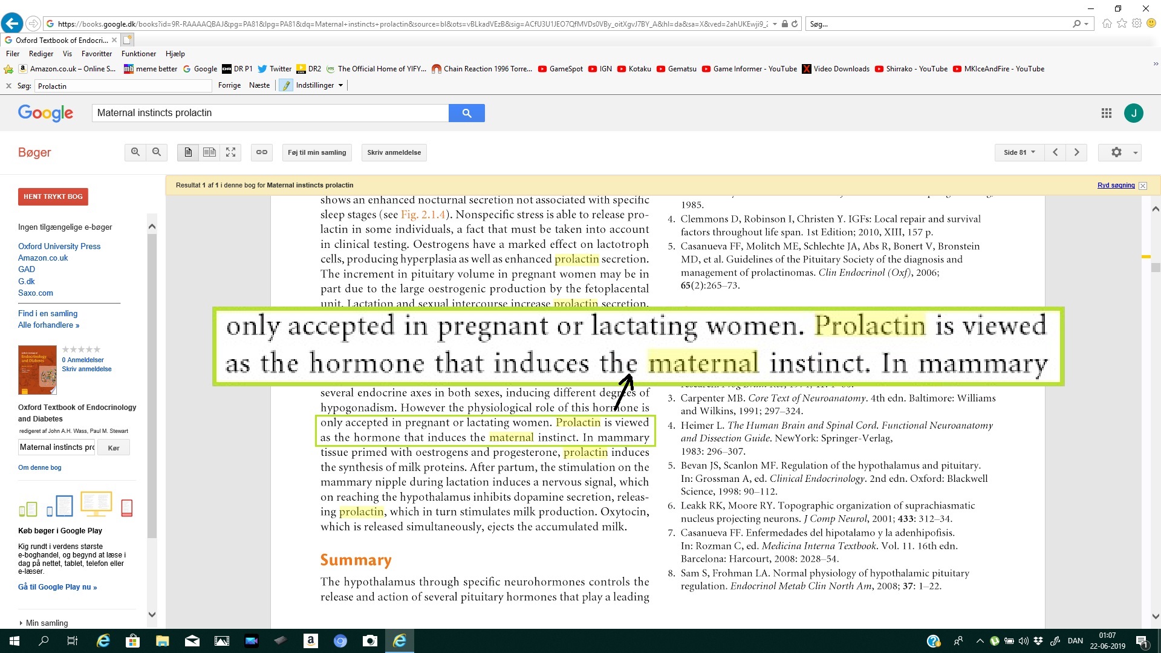Click the blue Google search button
The height and width of the screenshot is (653, 1161).
click(466, 113)
